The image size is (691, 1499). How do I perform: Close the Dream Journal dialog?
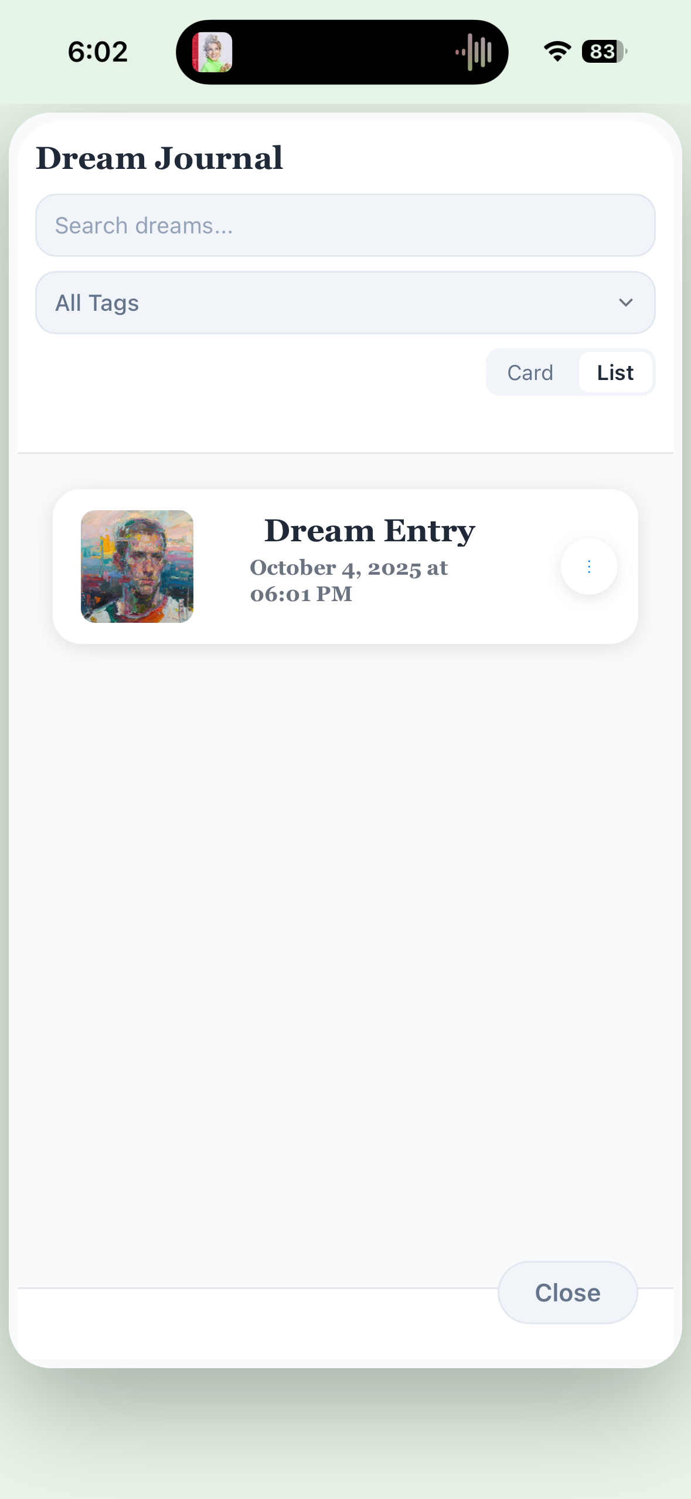567,1293
